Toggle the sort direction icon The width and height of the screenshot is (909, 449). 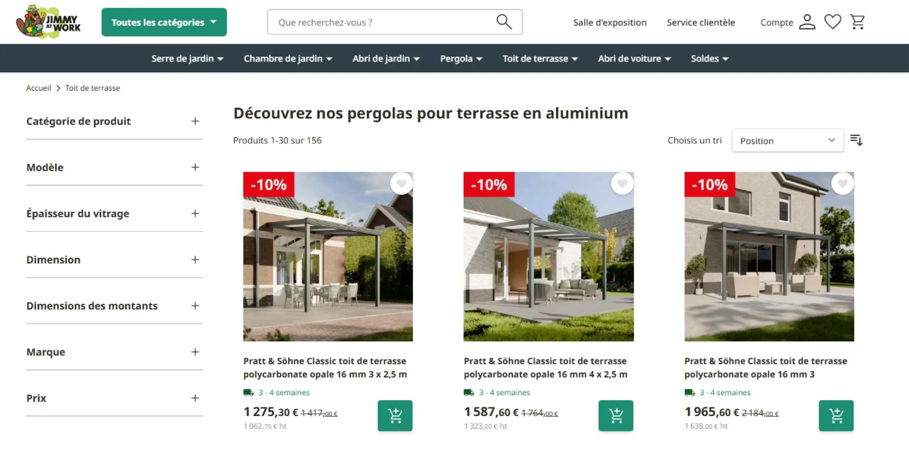pyautogui.click(x=856, y=140)
